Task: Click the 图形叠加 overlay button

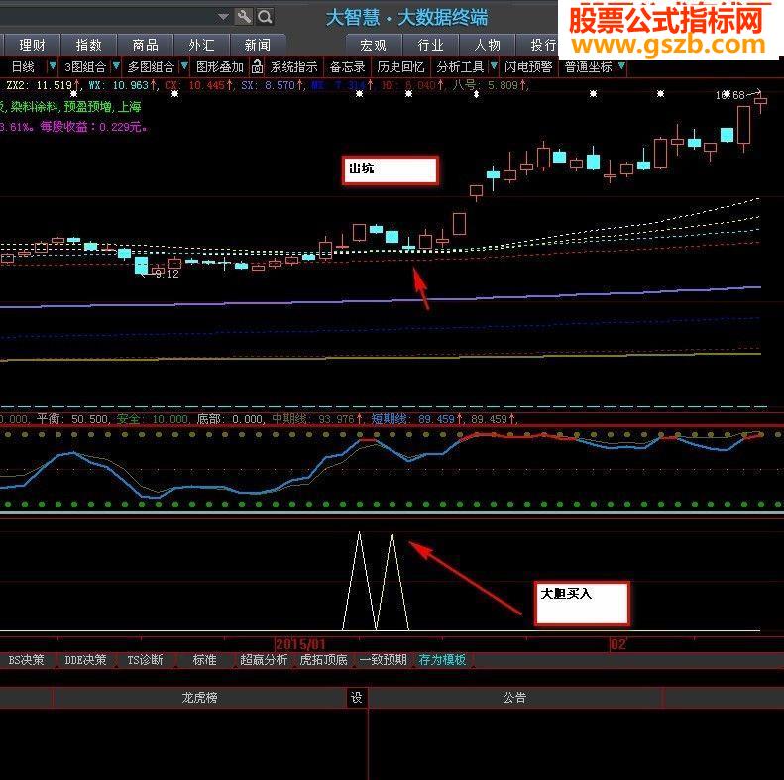Action: pyautogui.click(x=219, y=67)
